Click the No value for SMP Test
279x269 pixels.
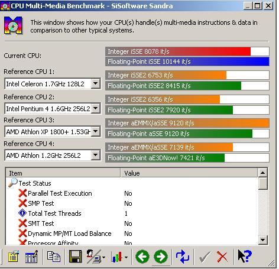[x=128, y=203]
